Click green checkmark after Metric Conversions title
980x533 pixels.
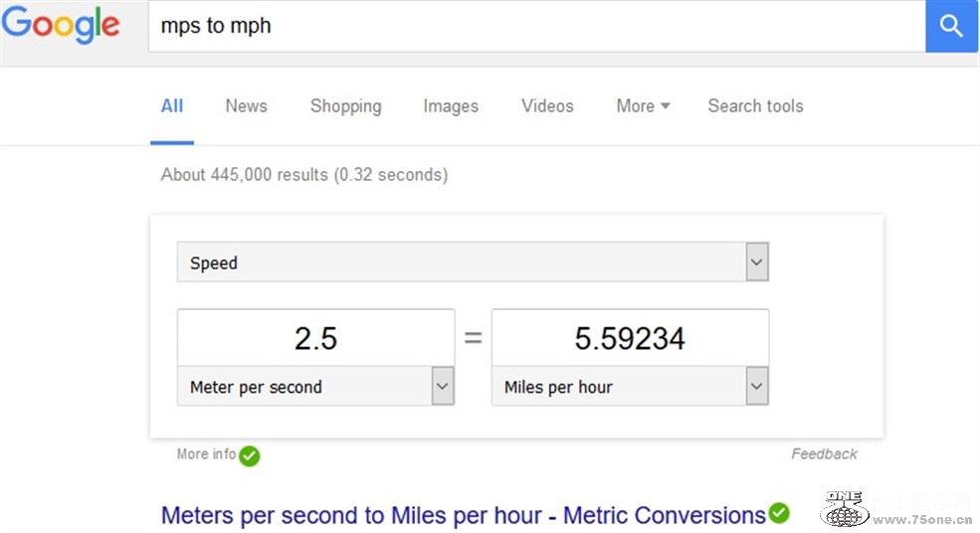779,513
